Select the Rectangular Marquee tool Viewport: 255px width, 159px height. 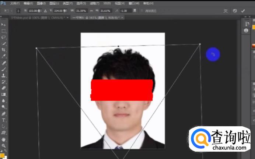pyautogui.click(x=4, y=31)
